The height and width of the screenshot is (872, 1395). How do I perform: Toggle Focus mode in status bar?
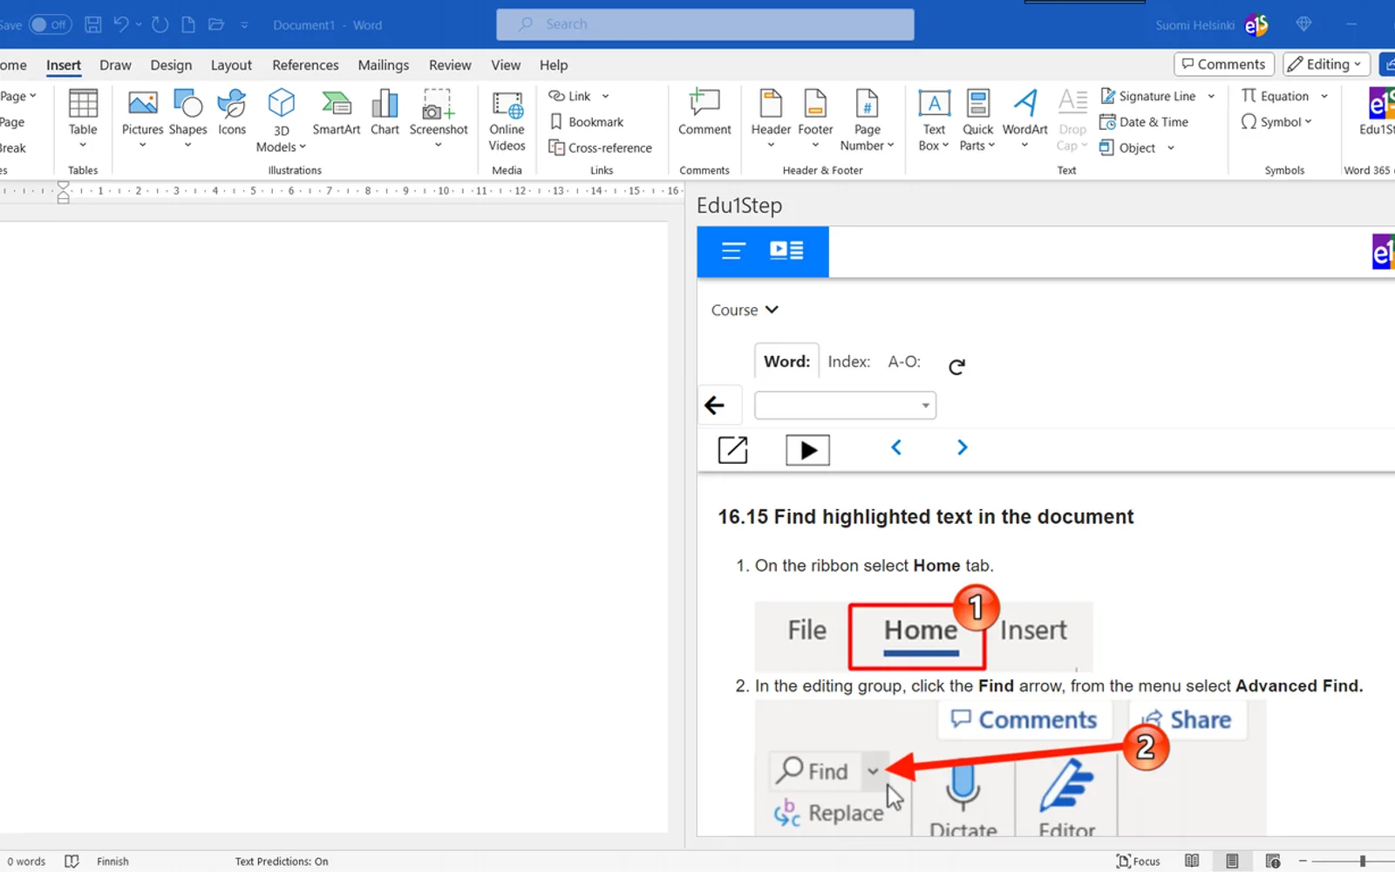1139,861
